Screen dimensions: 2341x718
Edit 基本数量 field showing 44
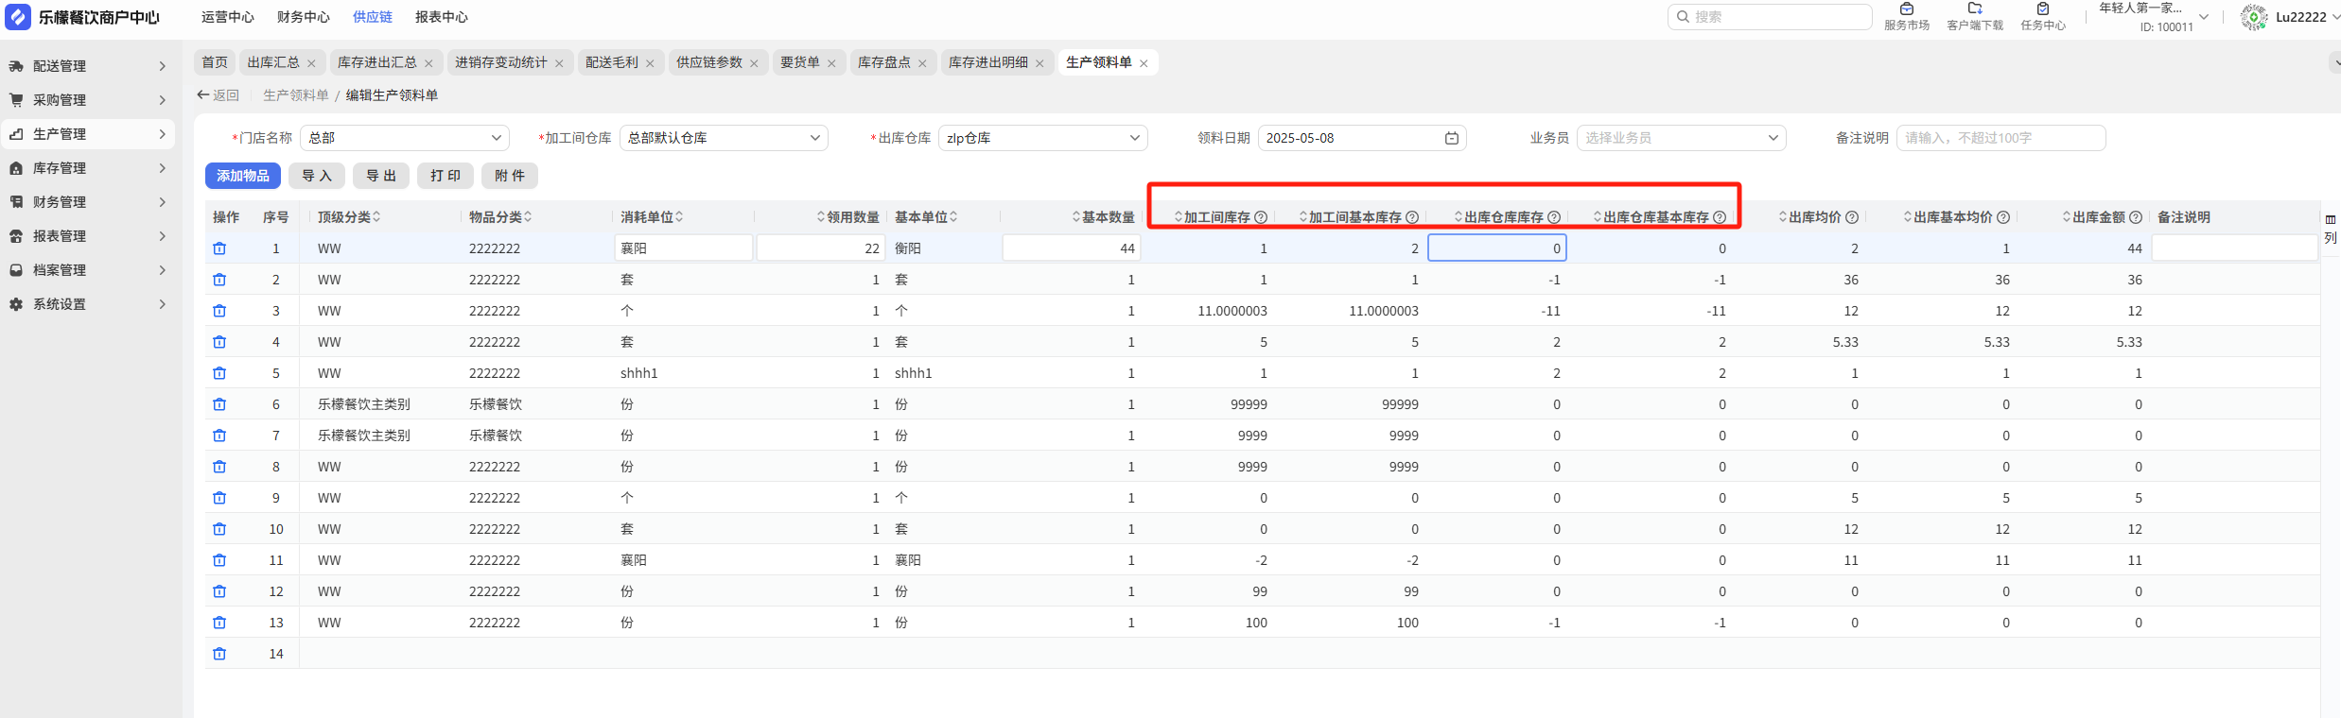point(1072,248)
